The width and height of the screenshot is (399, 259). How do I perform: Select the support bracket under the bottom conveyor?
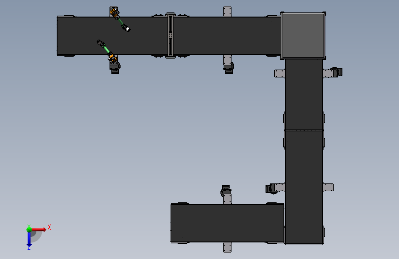click(227, 247)
